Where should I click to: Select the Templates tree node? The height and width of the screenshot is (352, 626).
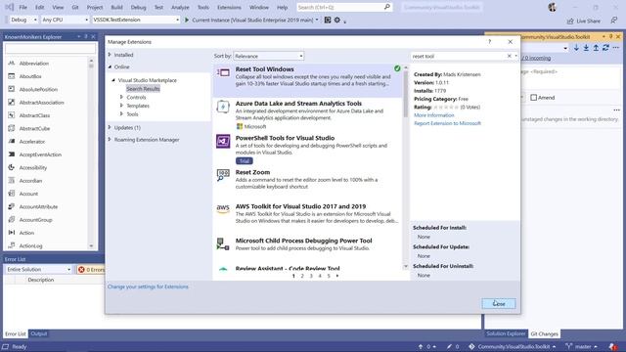tap(138, 106)
